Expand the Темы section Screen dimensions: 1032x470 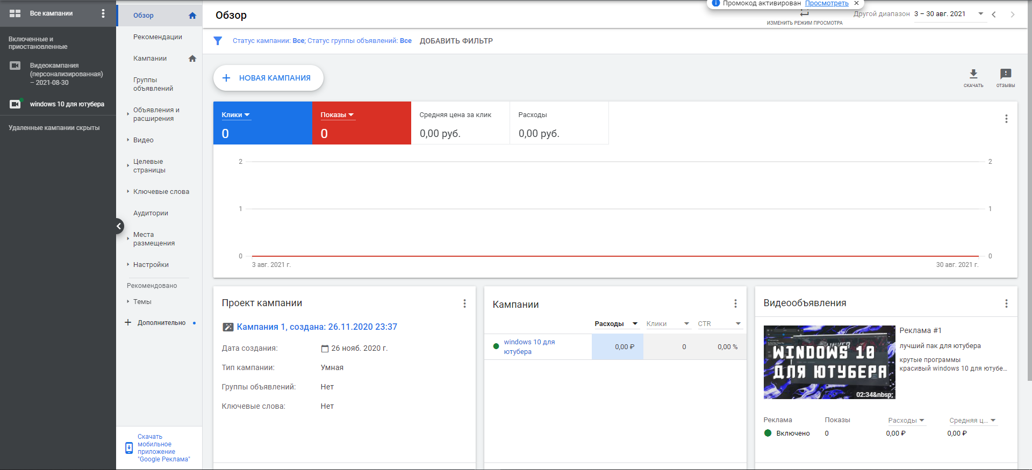coord(128,302)
